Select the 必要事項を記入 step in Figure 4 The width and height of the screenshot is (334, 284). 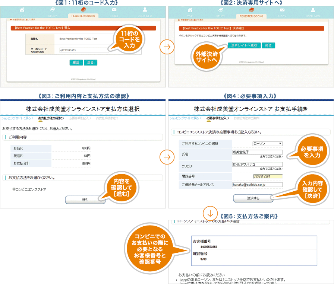[x=218, y=118]
